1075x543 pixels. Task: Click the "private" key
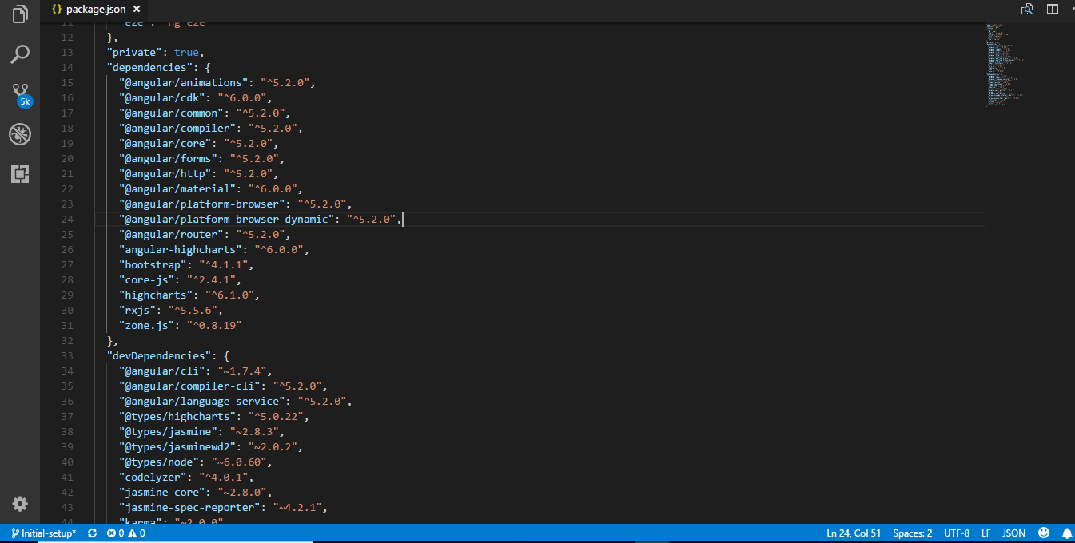134,53
